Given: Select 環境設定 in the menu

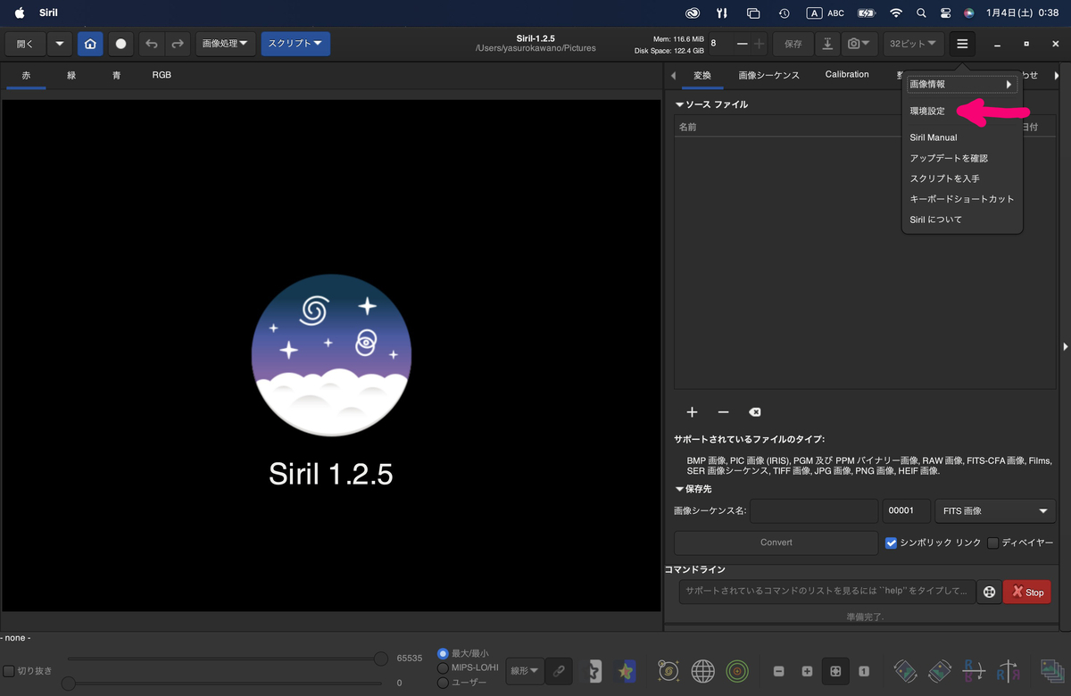Looking at the screenshot, I should point(927,112).
